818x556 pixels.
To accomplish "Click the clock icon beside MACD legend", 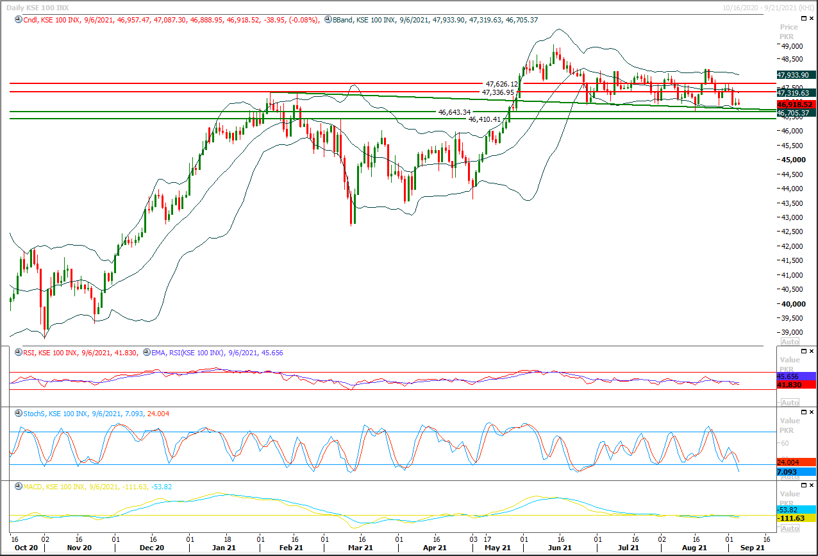I will pos(17,487).
